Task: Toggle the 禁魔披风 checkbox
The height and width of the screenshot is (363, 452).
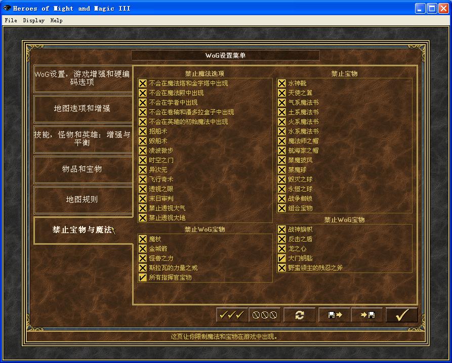Action: coord(281,160)
